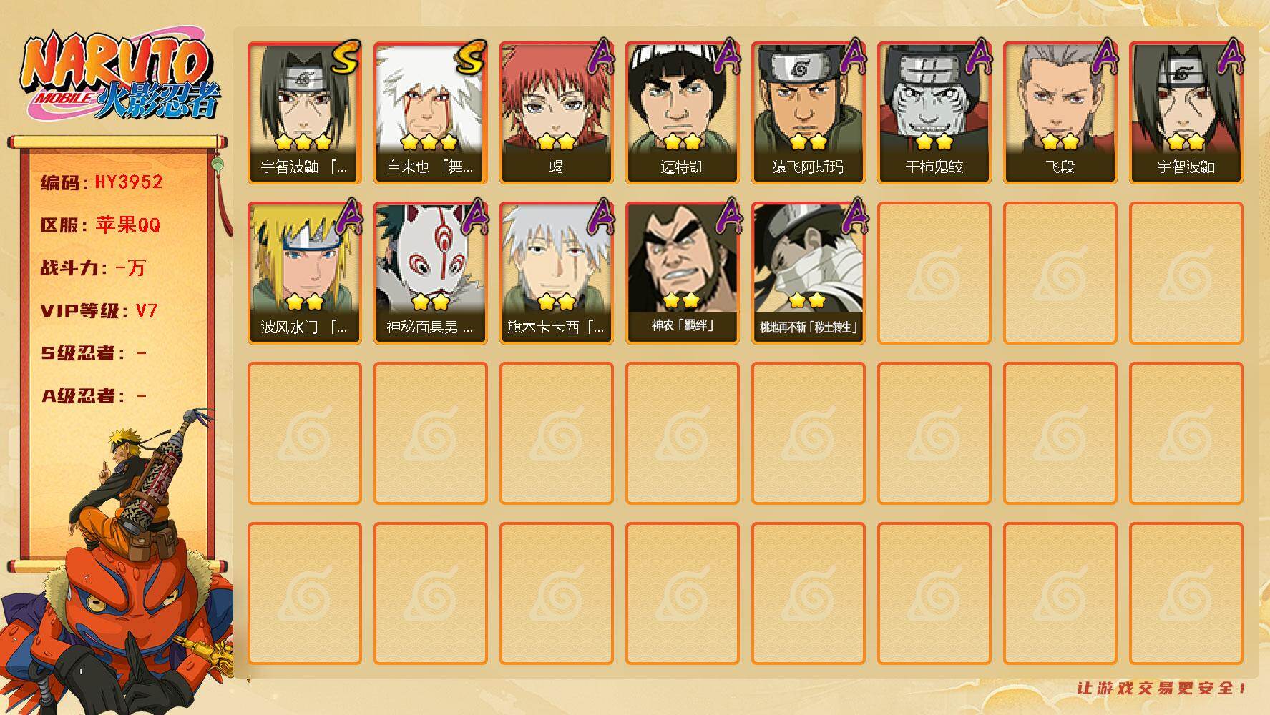Open the 干柿鬼鲛 ninja card
Screen dimensions: 1270x715
pyautogui.click(x=934, y=113)
